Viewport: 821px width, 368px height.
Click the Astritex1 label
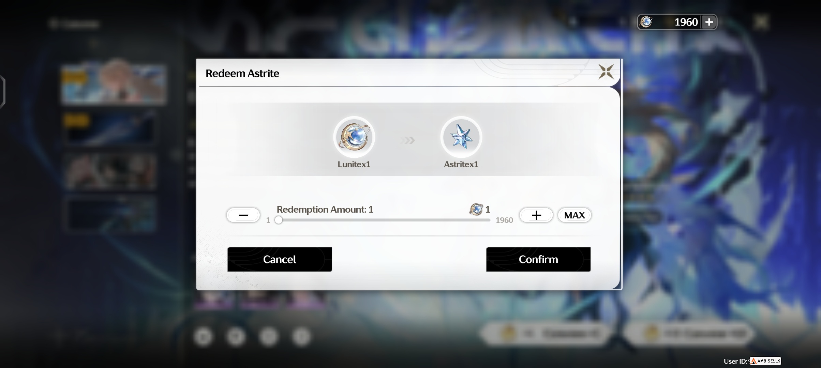[461, 164]
